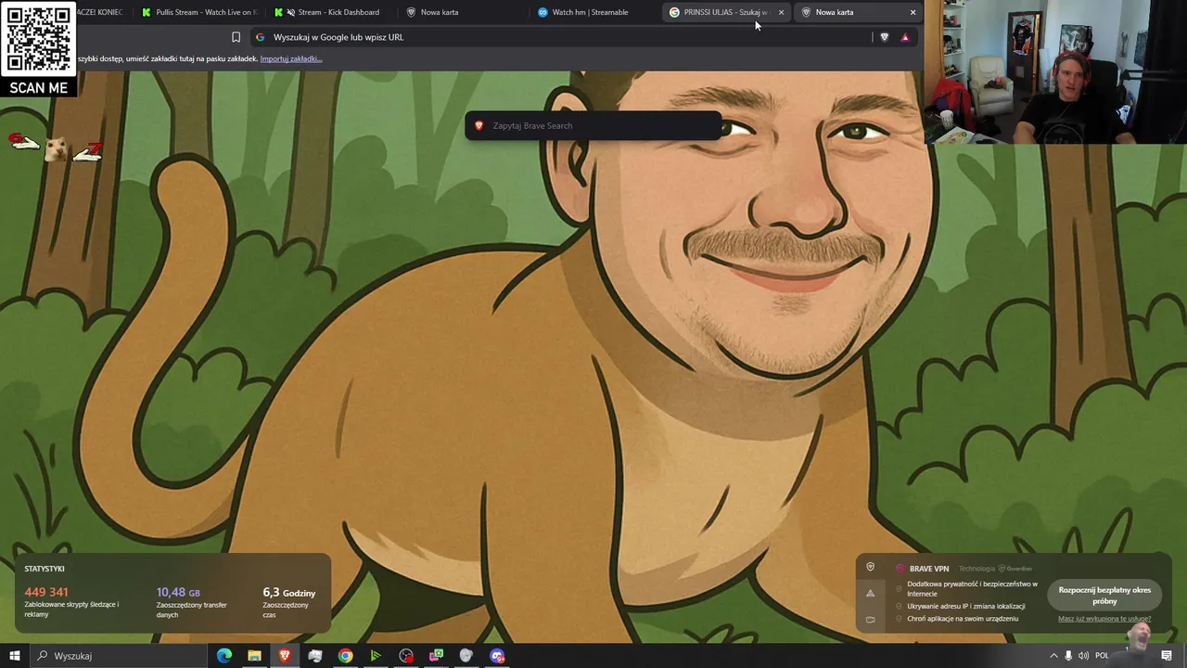This screenshot has height=668, width=1187.
Task: Launch Microsoft Edge from taskbar
Action: point(224,656)
